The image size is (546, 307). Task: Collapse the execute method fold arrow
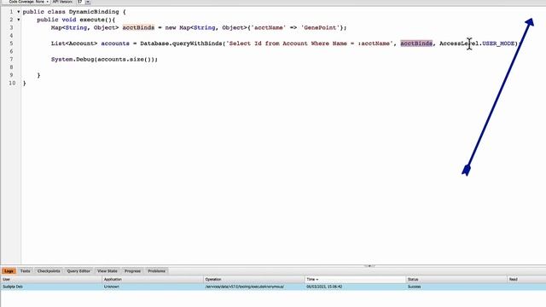(x=19, y=20)
